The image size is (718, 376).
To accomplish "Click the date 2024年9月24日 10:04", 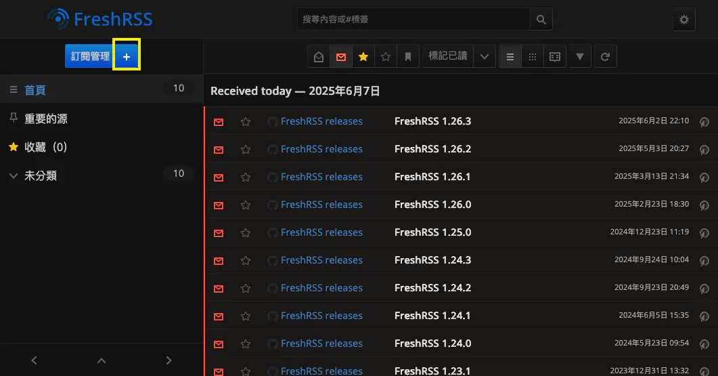I will click(x=651, y=259).
